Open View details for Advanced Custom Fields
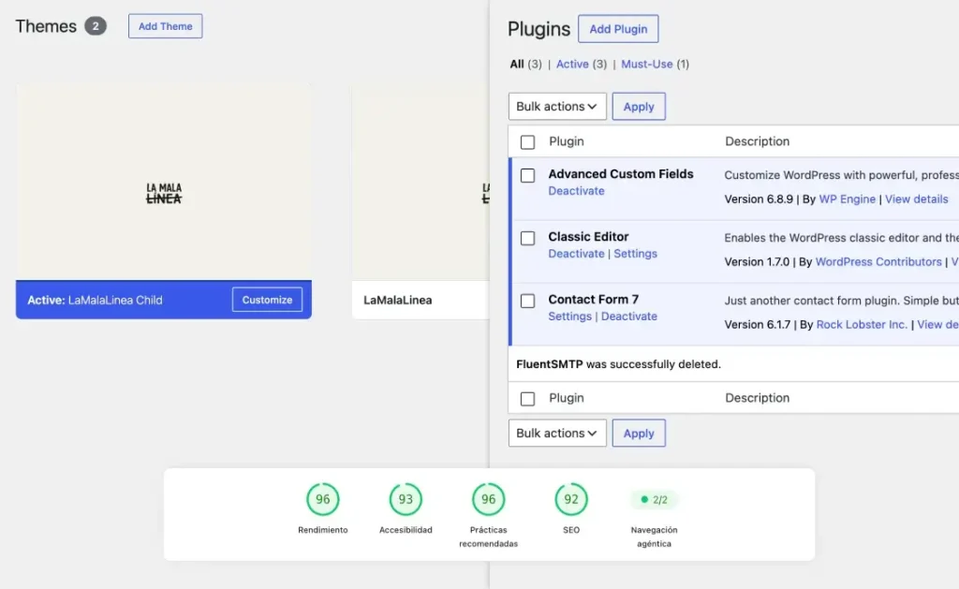This screenshot has width=959, height=589. 916,199
